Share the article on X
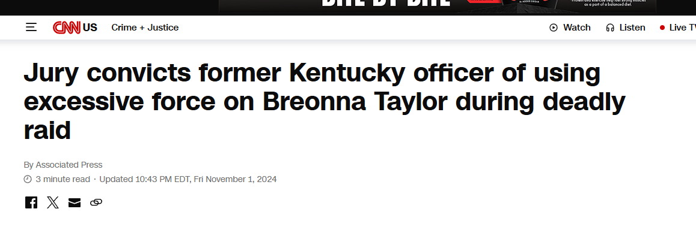696x227 pixels. pos(53,202)
